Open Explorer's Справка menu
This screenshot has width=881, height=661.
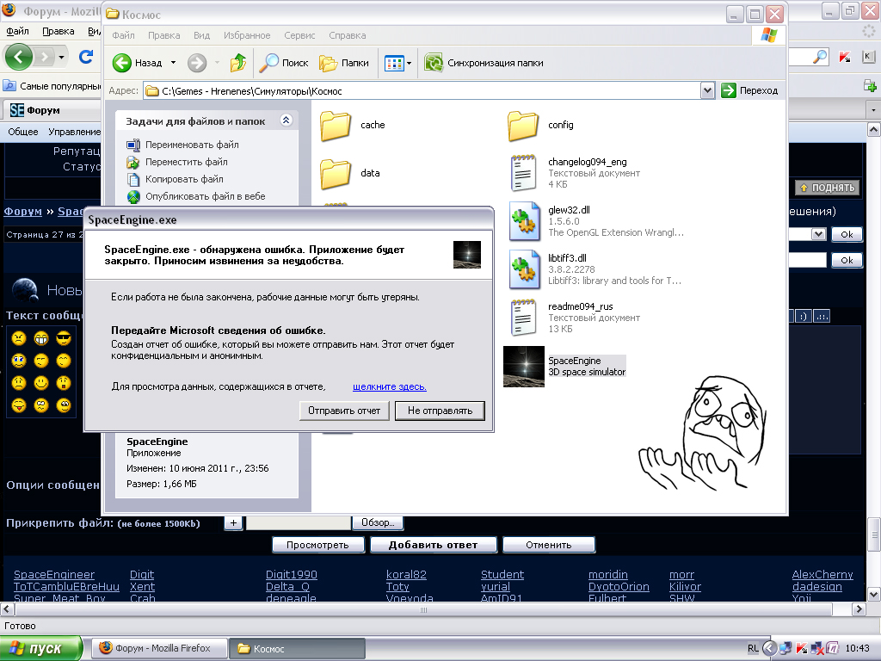point(348,35)
